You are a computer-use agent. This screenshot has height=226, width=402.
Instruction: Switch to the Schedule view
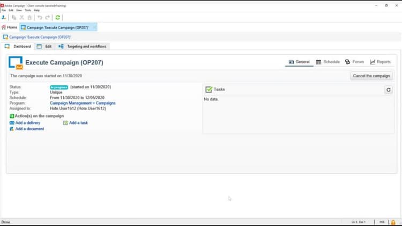pos(328,62)
